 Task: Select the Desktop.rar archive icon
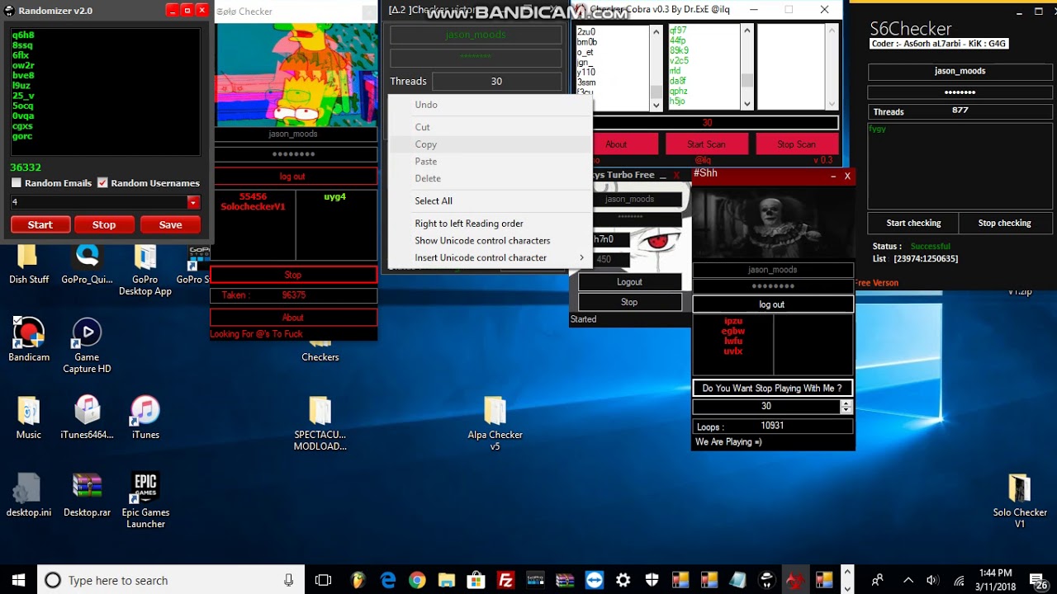[x=87, y=495]
